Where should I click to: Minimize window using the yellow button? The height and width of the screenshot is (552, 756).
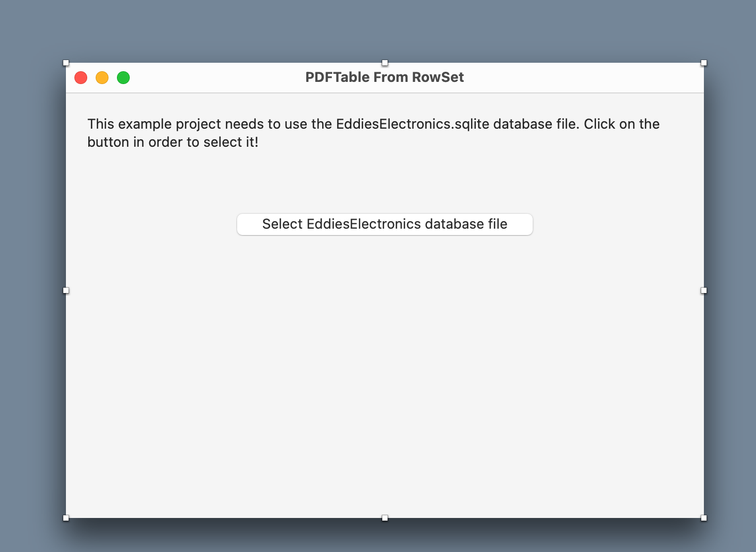coord(102,78)
